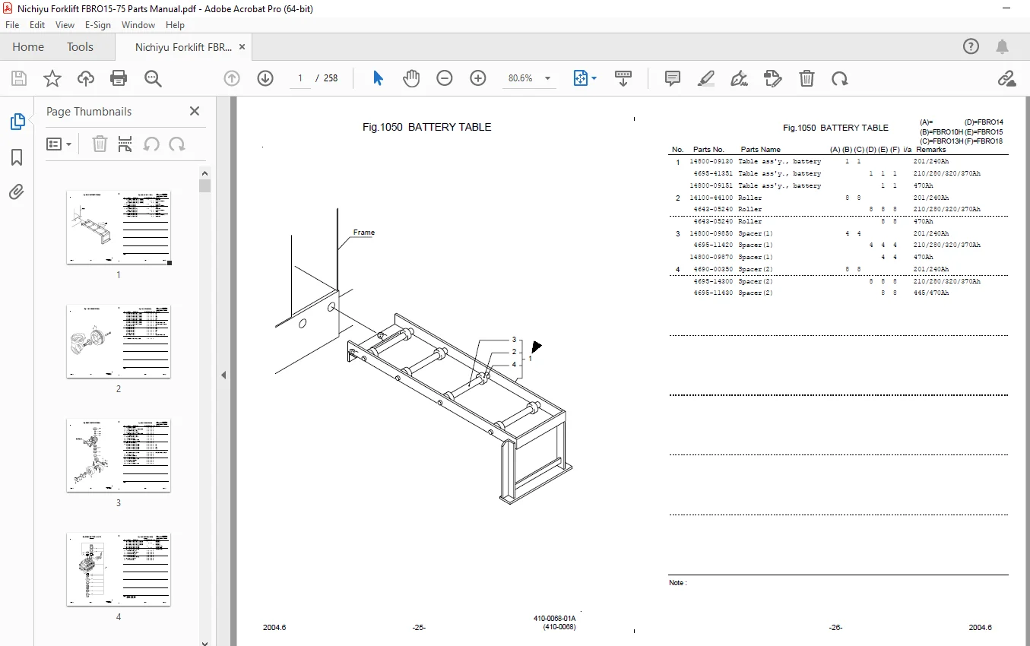Click part number 14800-09130 in table
Screen dimensions: 1030x646
point(711,162)
